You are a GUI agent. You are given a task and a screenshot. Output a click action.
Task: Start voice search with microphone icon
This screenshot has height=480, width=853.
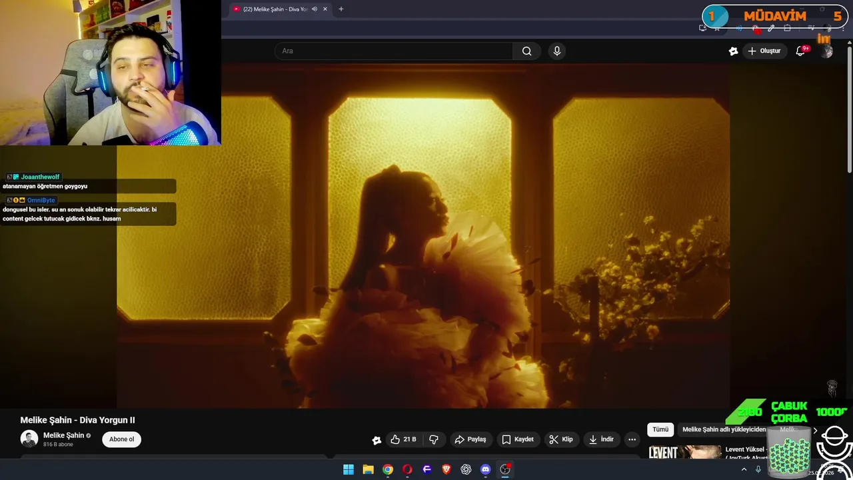pyautogui.click(x=557, y=51)
